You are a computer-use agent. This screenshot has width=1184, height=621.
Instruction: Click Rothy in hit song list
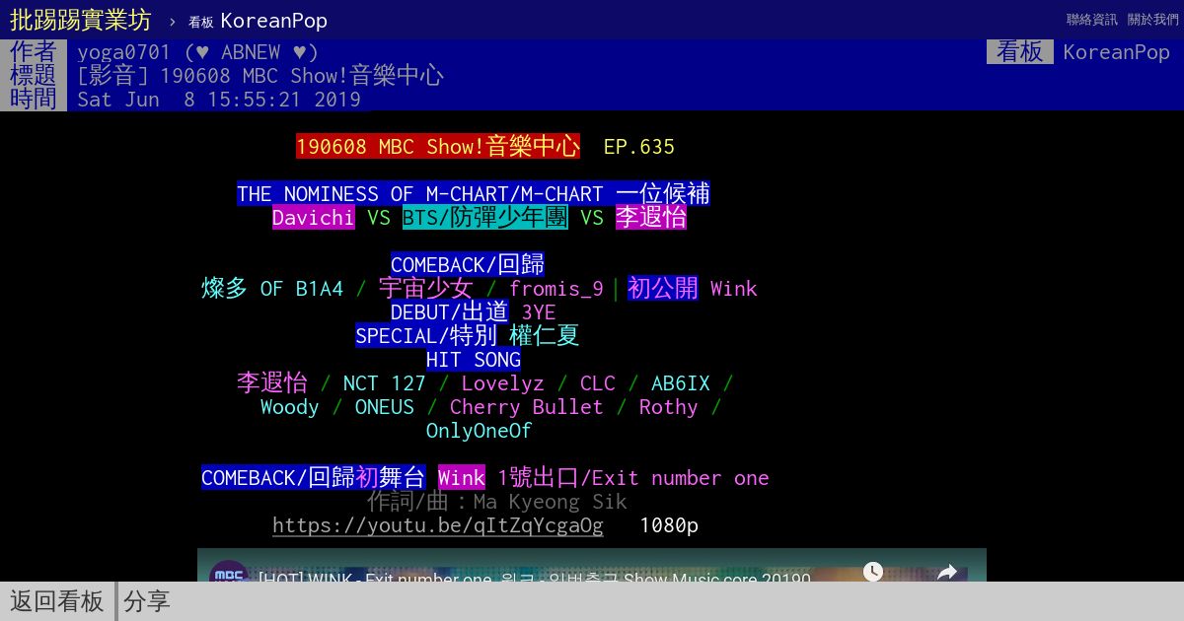point(669,407)
